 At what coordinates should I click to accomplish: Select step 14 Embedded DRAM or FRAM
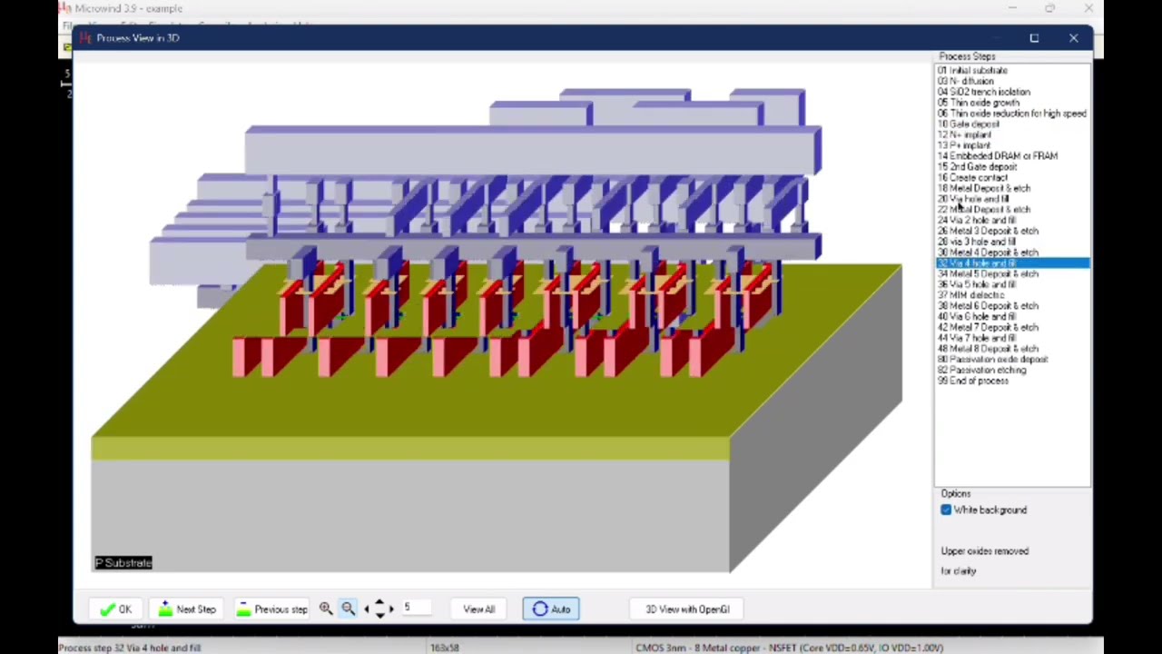[1012, 156]
